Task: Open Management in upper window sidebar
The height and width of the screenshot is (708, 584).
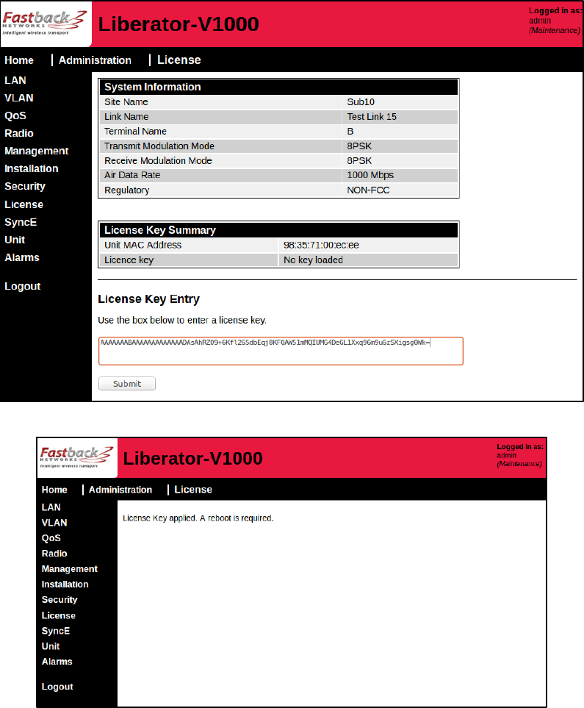Action: pyautogui.click(x=37, y=151)
